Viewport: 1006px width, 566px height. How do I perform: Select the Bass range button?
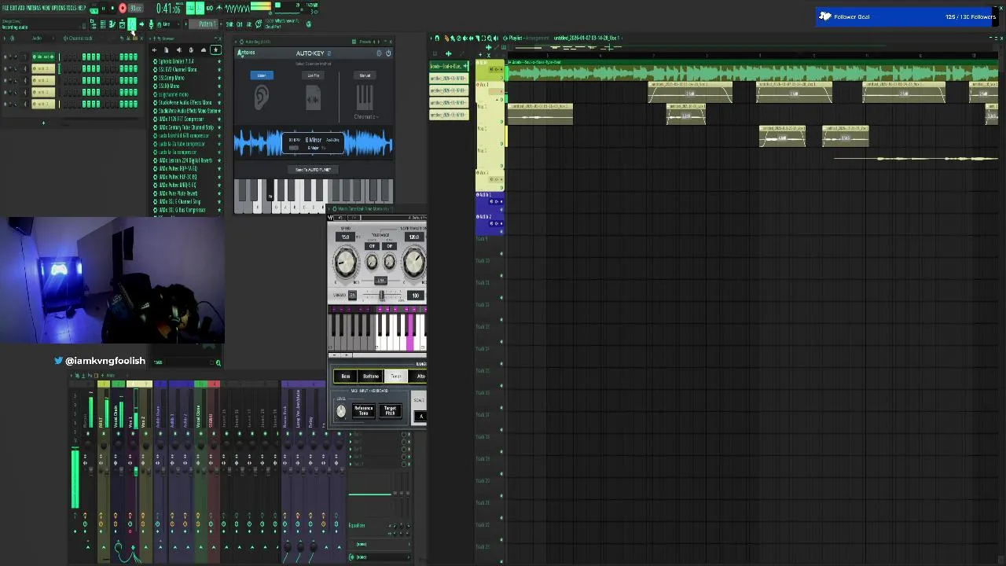(x=345, y=377)
